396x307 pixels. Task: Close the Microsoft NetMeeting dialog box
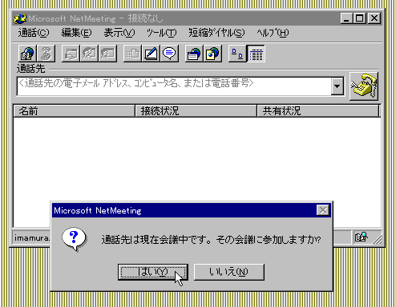pyautogui.click(x=323, y=210)
